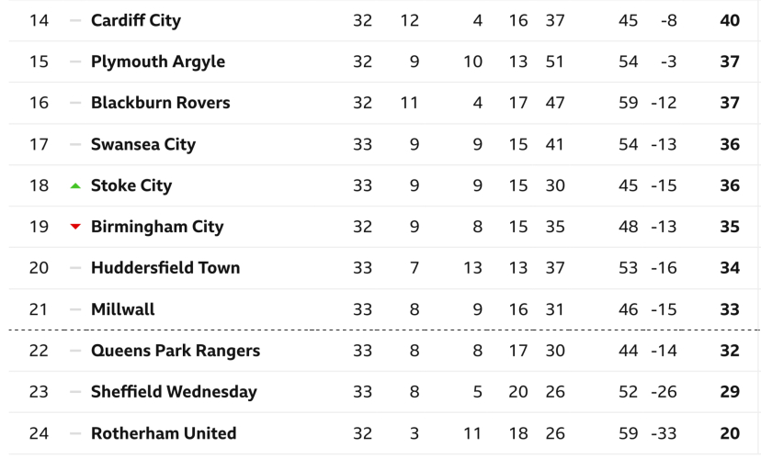This screenshot has width=761, height=459.
Task: Open the Queens Park Rangers link
Action: [x=176, y=351]
